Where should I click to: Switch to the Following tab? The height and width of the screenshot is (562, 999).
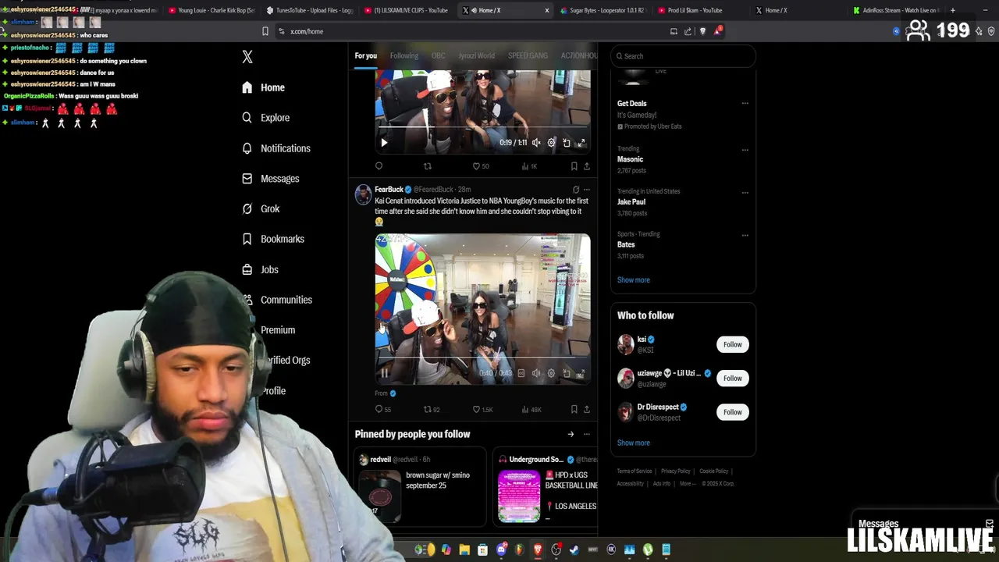coord(404,55)
